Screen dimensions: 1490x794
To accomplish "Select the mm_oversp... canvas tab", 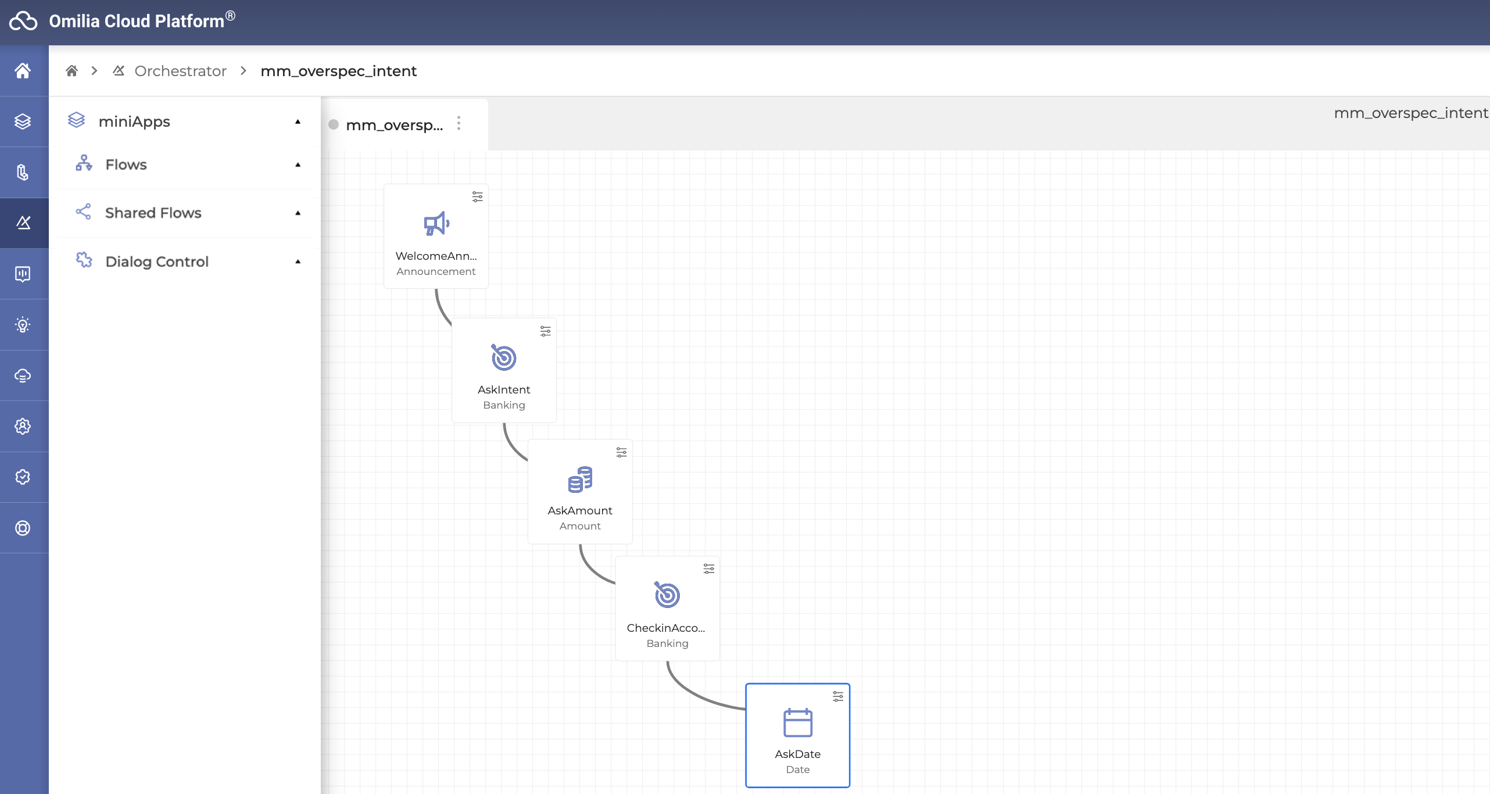I will pyautogui.click(x=394, y=125).
